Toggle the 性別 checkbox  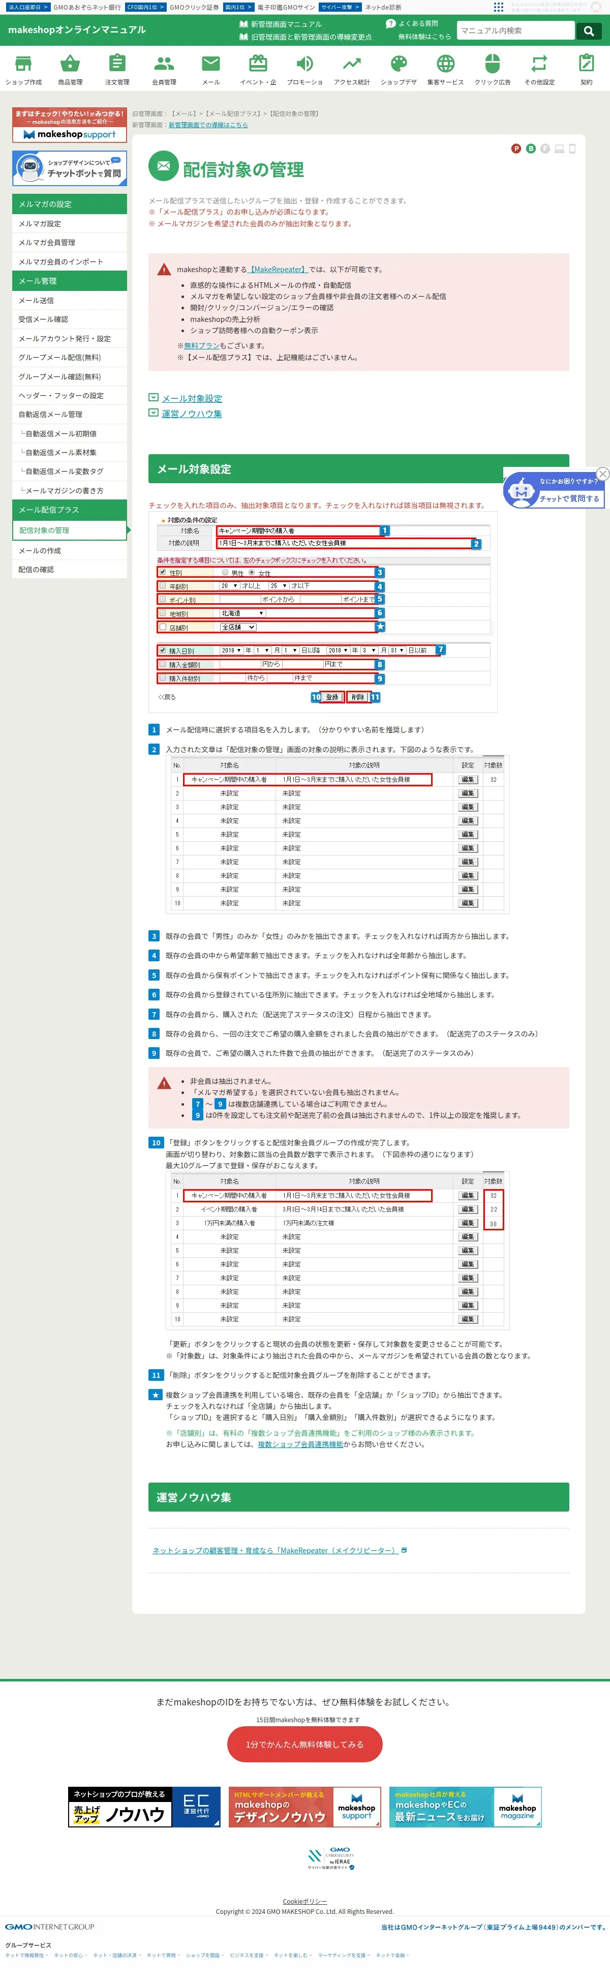(x=162, y=572)
